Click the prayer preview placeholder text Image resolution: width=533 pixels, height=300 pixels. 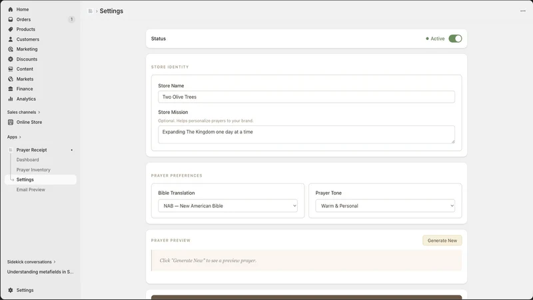click(x=208, y=261)
